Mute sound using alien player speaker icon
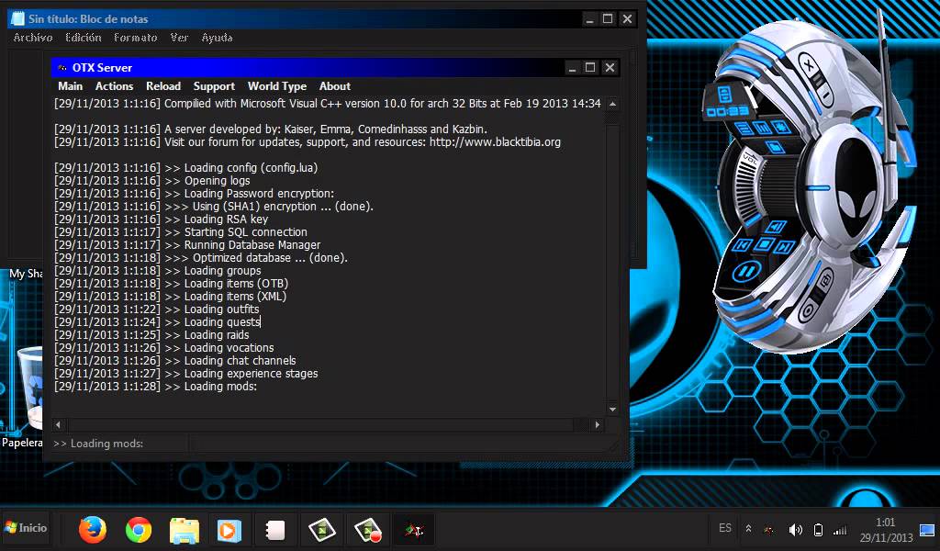Viewport: 940px width, 551px height. (x=776, y=227)
